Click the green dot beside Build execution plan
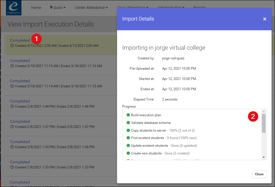The height and width of the screenshot is (187, 275). 128,115
